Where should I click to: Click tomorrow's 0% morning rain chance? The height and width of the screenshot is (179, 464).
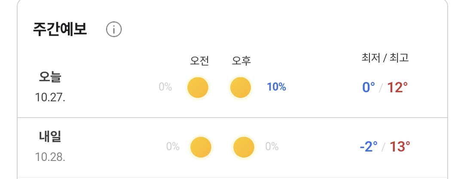pyautogui.click(x=173, y=147)
